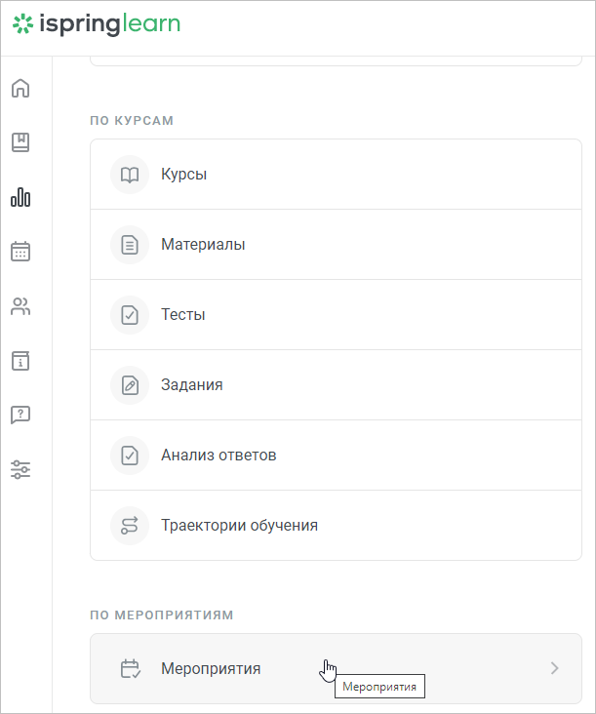This screenshot has width=596, height=714.
Task: Click the Задания pencil document icon
Action: point(130,385)
